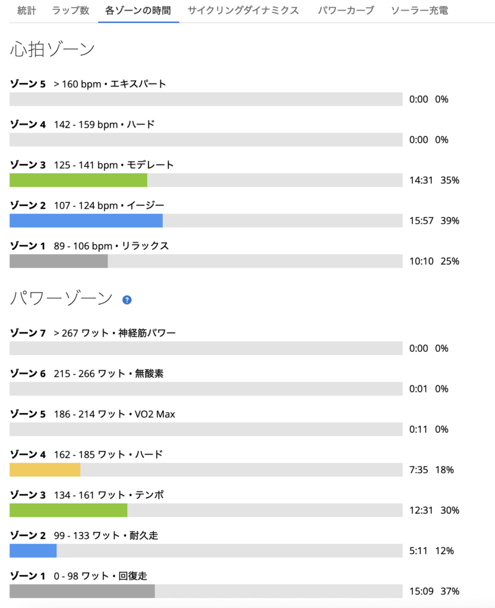Select the 各ゾーンの時間 tab
495x608 pixels.
pyautogui.click(x=138, y=11)
